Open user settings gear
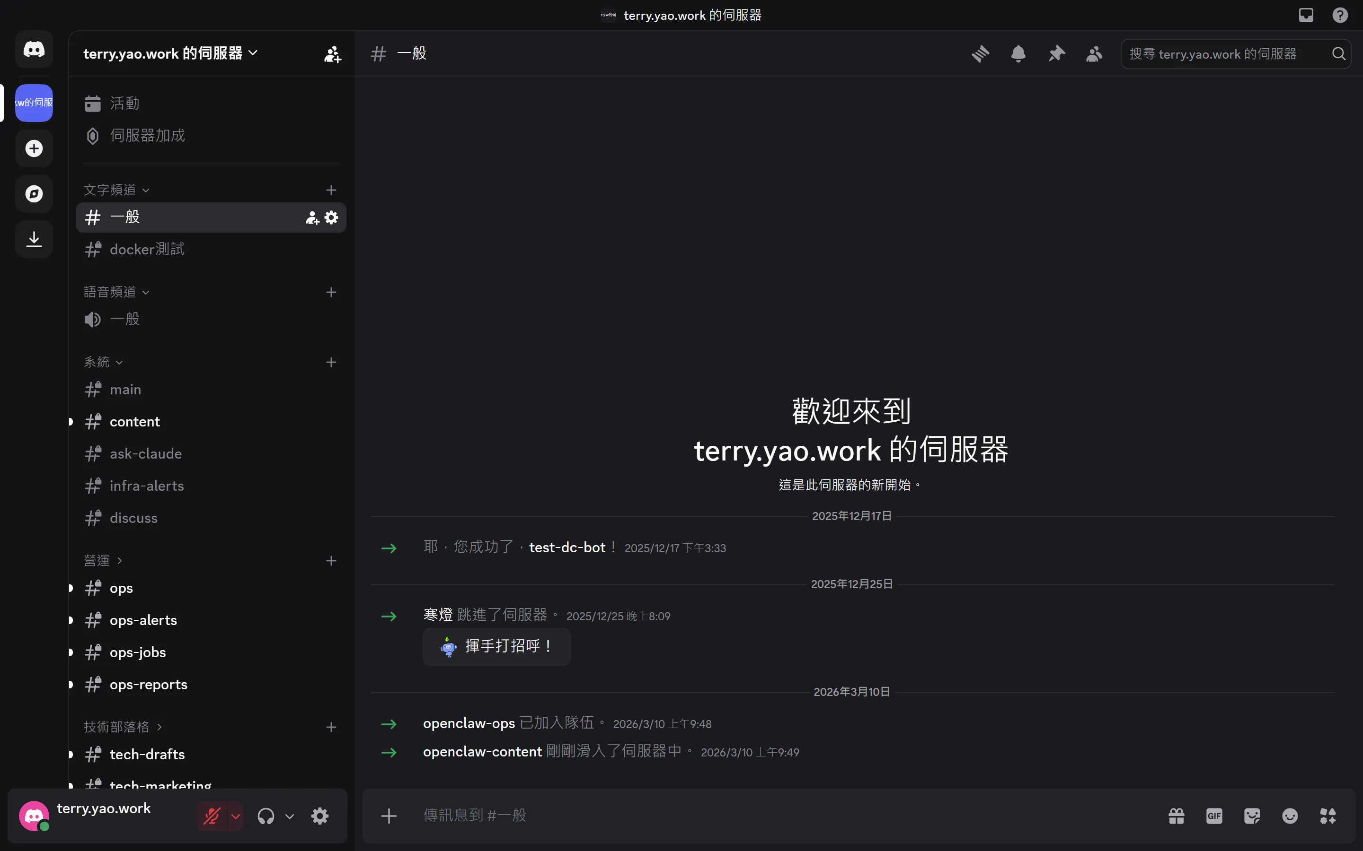This screenshot has height=851, width=1363. (x=320, y=816)
